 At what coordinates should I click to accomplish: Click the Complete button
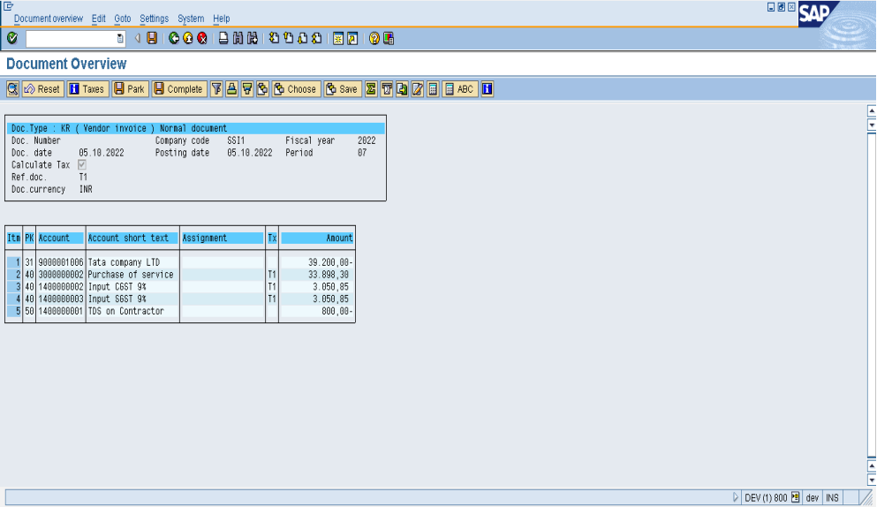[178, 89]
